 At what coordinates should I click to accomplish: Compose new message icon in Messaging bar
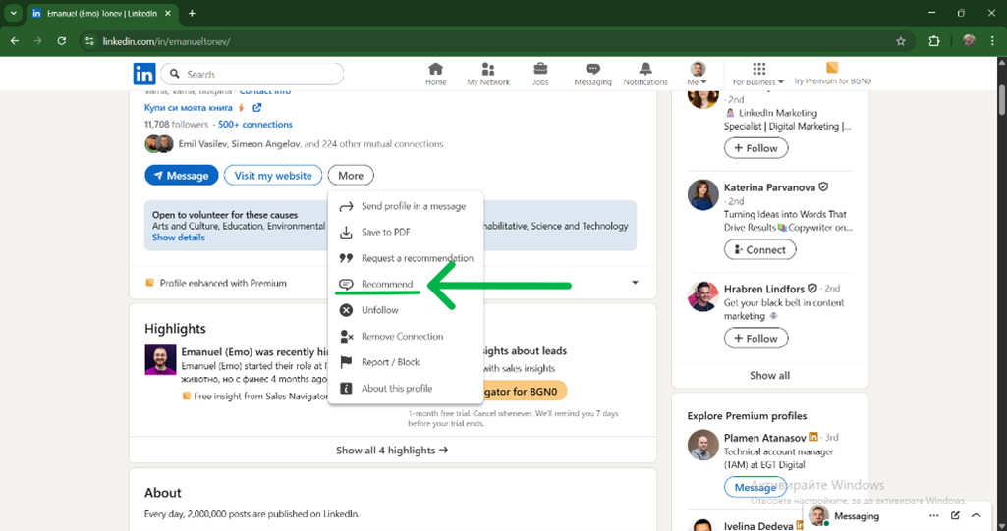click(x=955, y=516)
